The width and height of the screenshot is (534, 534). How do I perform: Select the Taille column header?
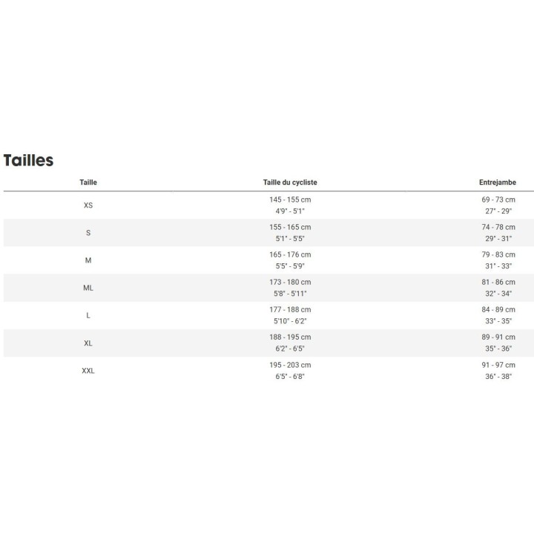point(88,182)
